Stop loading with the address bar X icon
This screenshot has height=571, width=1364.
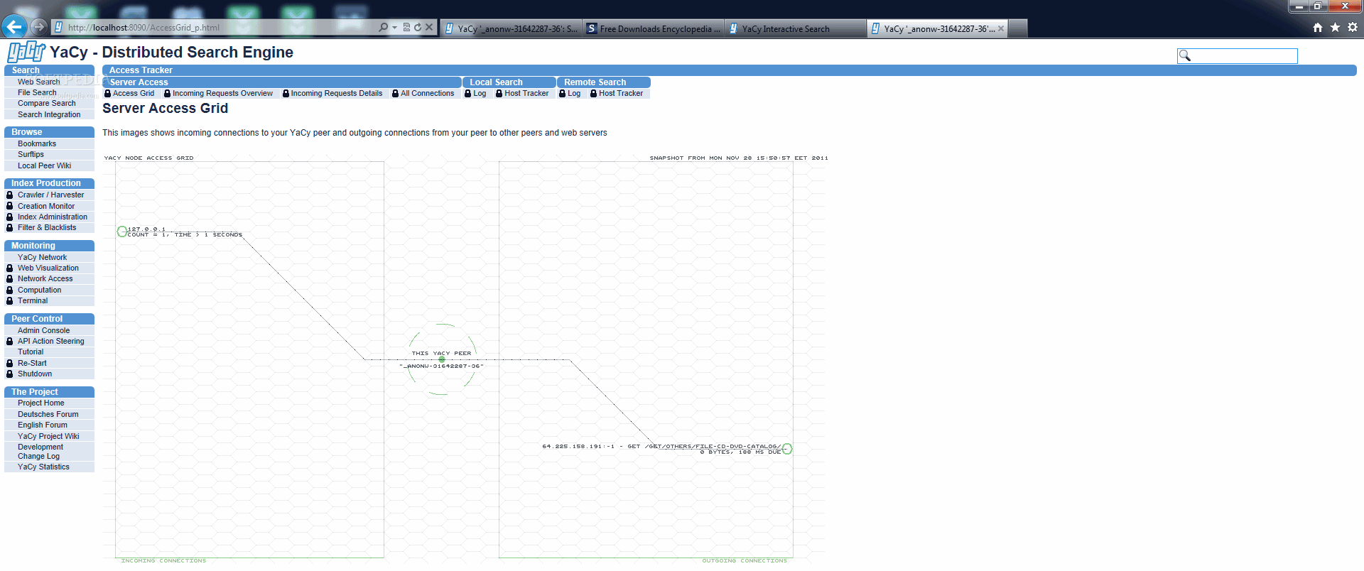click(x=429, y=27)
